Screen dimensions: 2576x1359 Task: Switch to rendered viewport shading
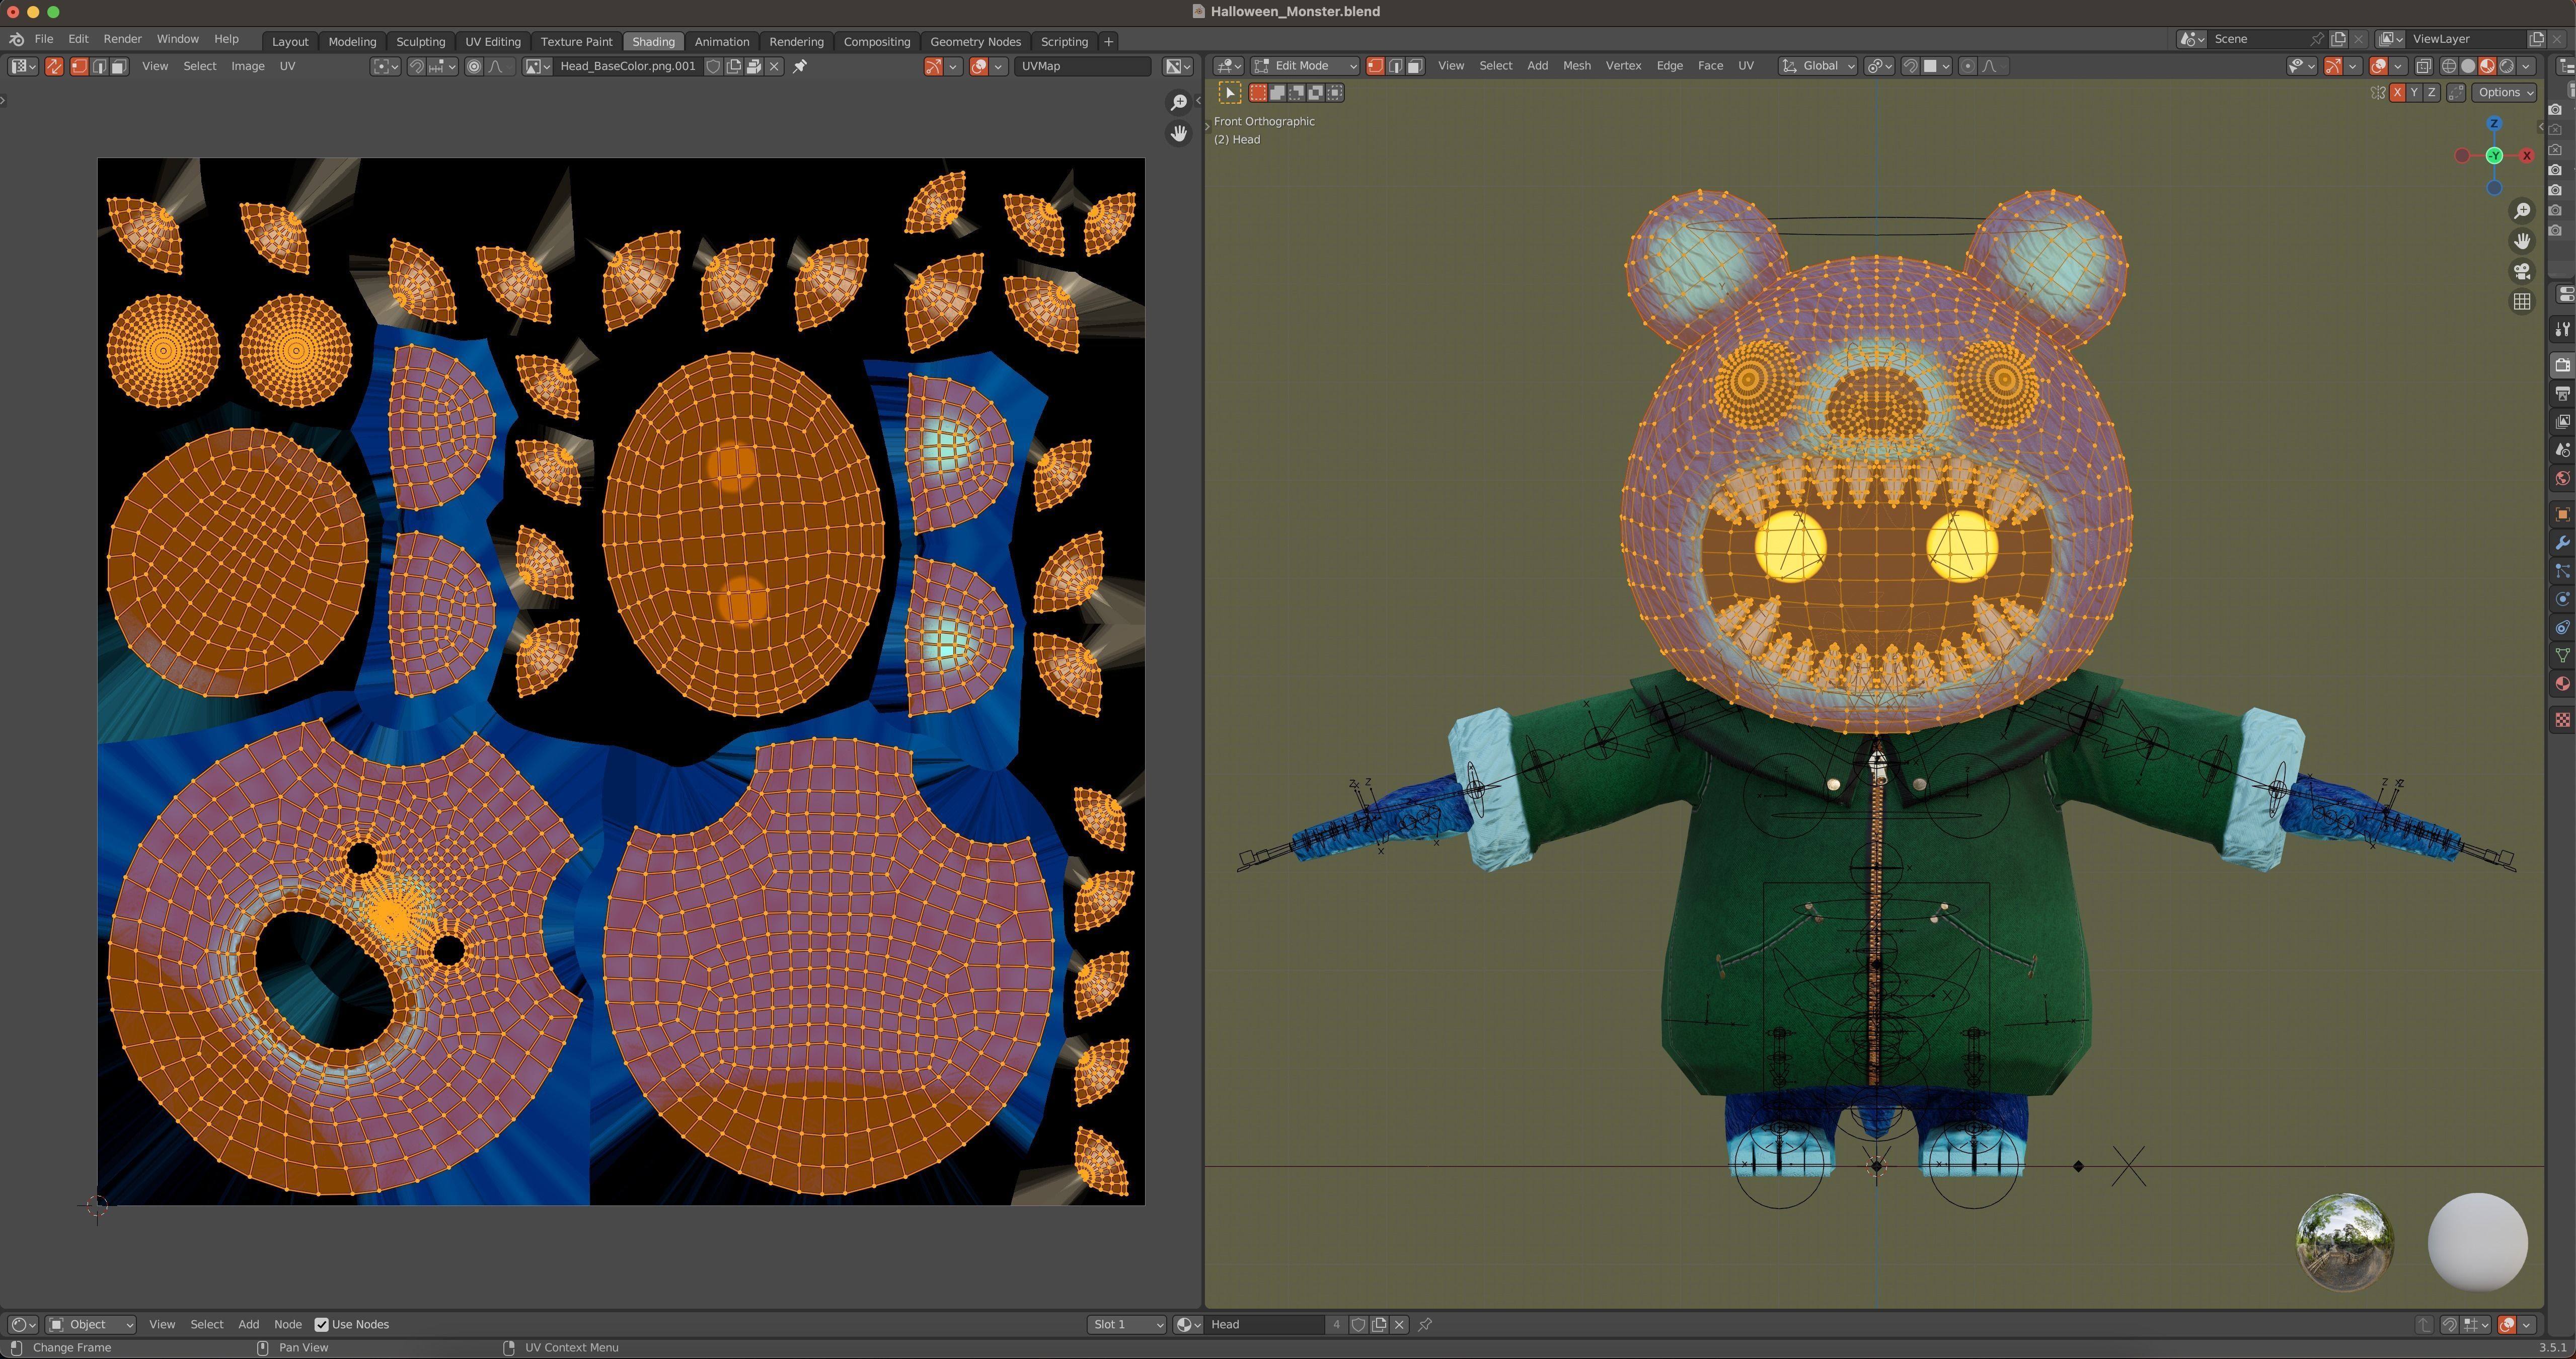click(2507, 66)
